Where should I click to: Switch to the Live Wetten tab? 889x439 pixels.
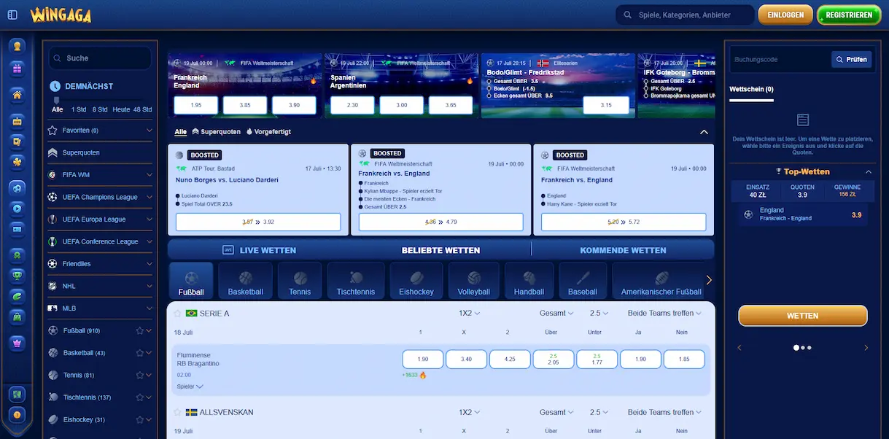[x=260, y=250]
